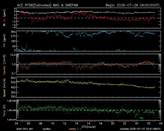Click the Begin date timestamp header

133,5
